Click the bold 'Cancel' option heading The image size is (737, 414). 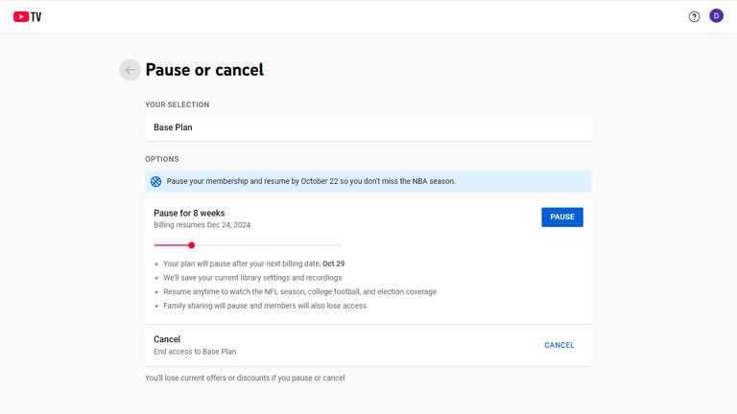[x=167, y=339]
